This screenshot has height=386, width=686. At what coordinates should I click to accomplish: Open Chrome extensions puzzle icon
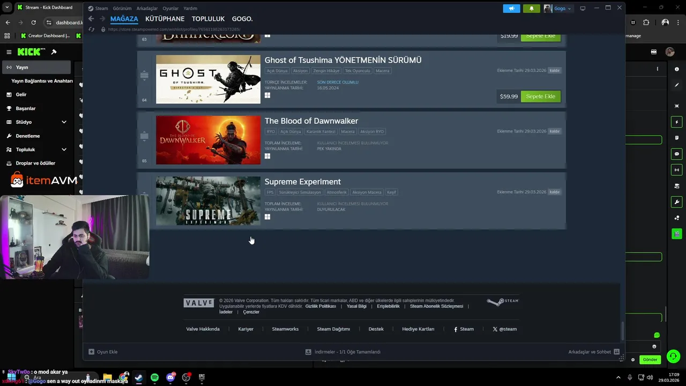click(x=646, y=23)
